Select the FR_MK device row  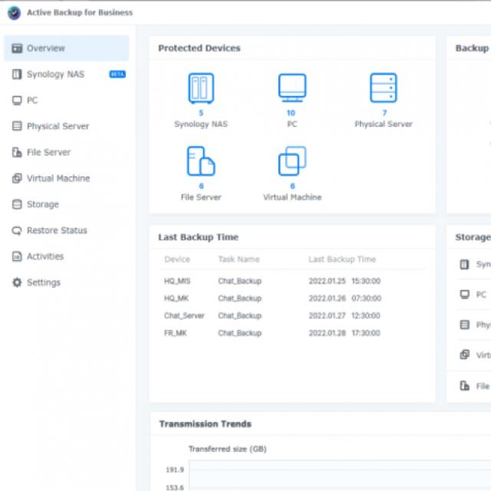[292, 333]
